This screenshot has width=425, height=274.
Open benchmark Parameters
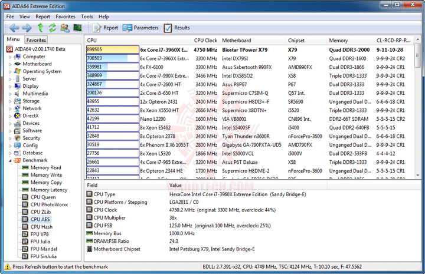tap(140, 28)
